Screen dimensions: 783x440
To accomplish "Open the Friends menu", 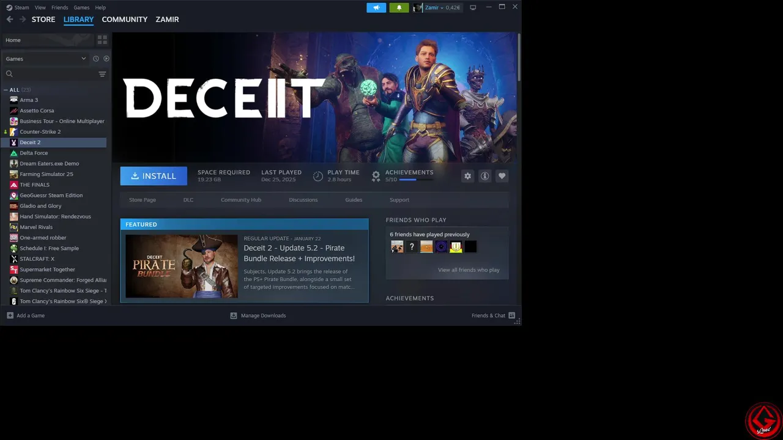I will click(60, 7).
